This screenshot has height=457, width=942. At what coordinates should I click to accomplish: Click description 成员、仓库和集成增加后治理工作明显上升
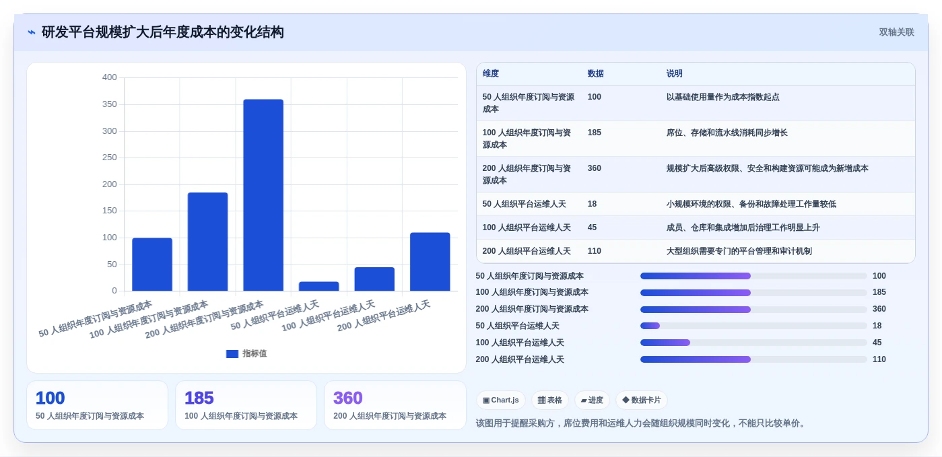(743, 227)
